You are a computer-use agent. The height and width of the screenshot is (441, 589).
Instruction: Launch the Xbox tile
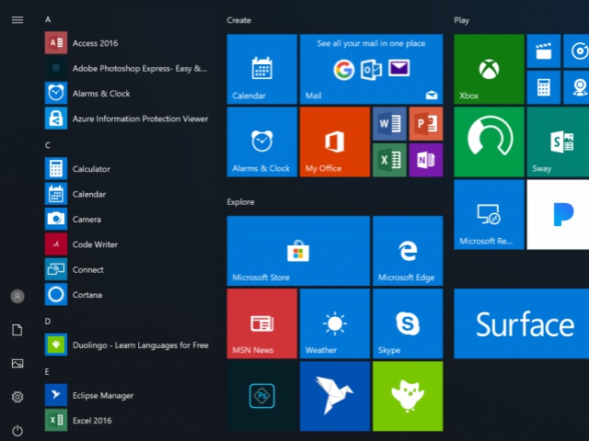(489, 70)
